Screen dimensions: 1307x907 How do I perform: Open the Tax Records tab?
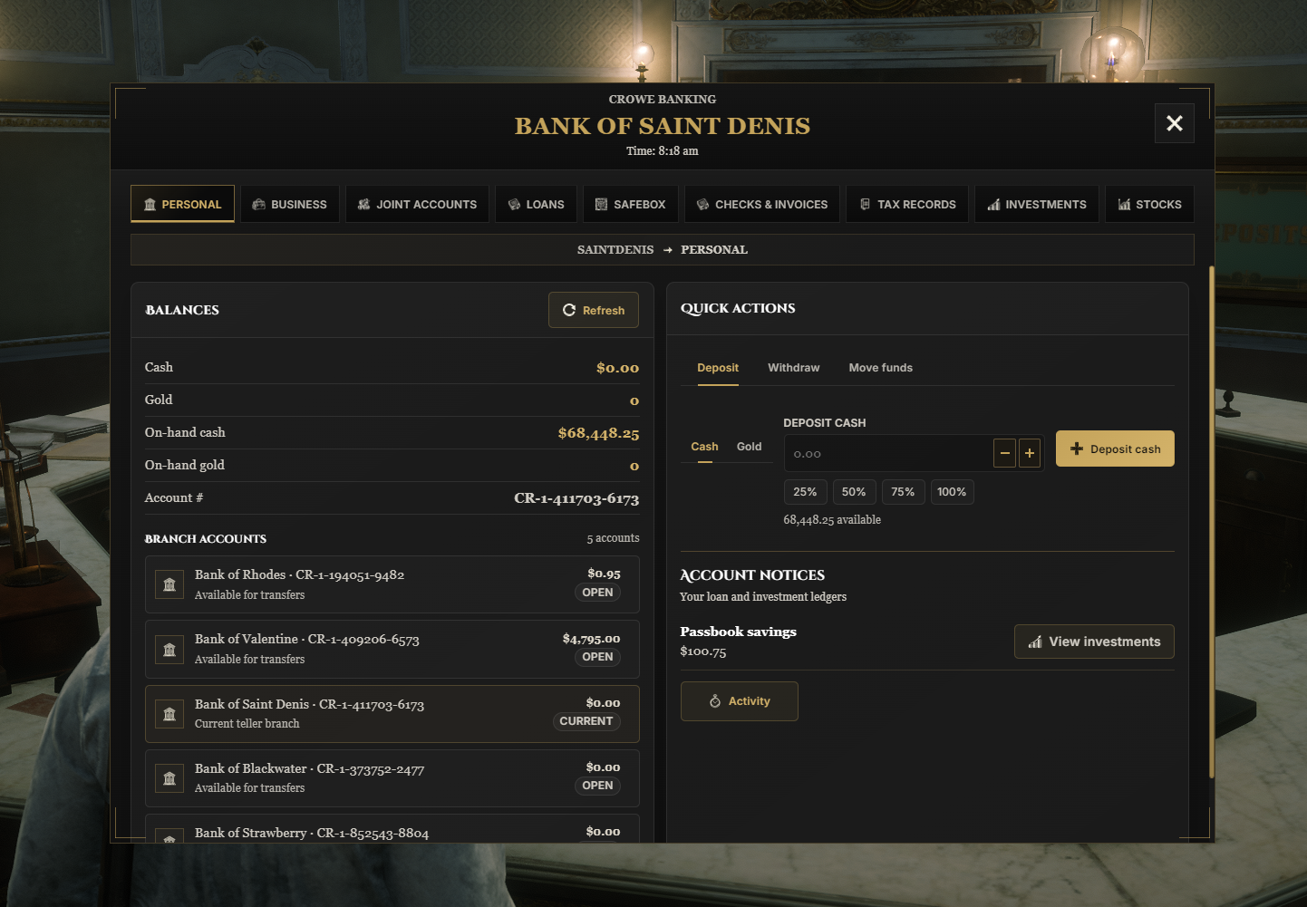[x=907, y=204]
